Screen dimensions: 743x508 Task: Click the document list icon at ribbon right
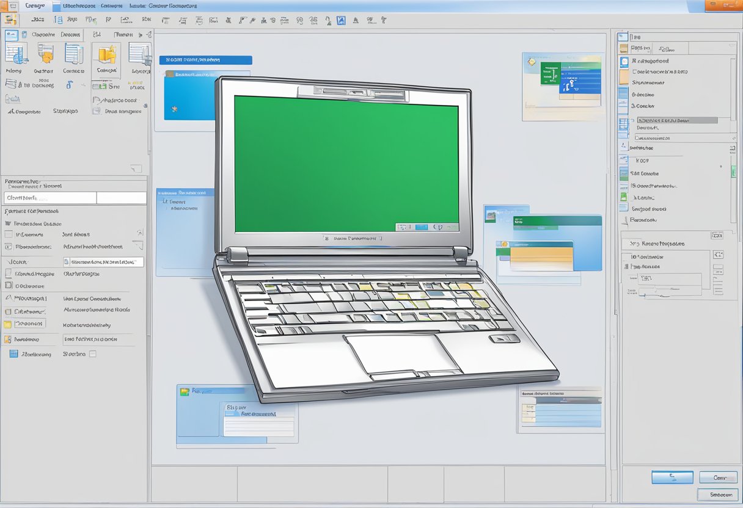tap(140, 54)
